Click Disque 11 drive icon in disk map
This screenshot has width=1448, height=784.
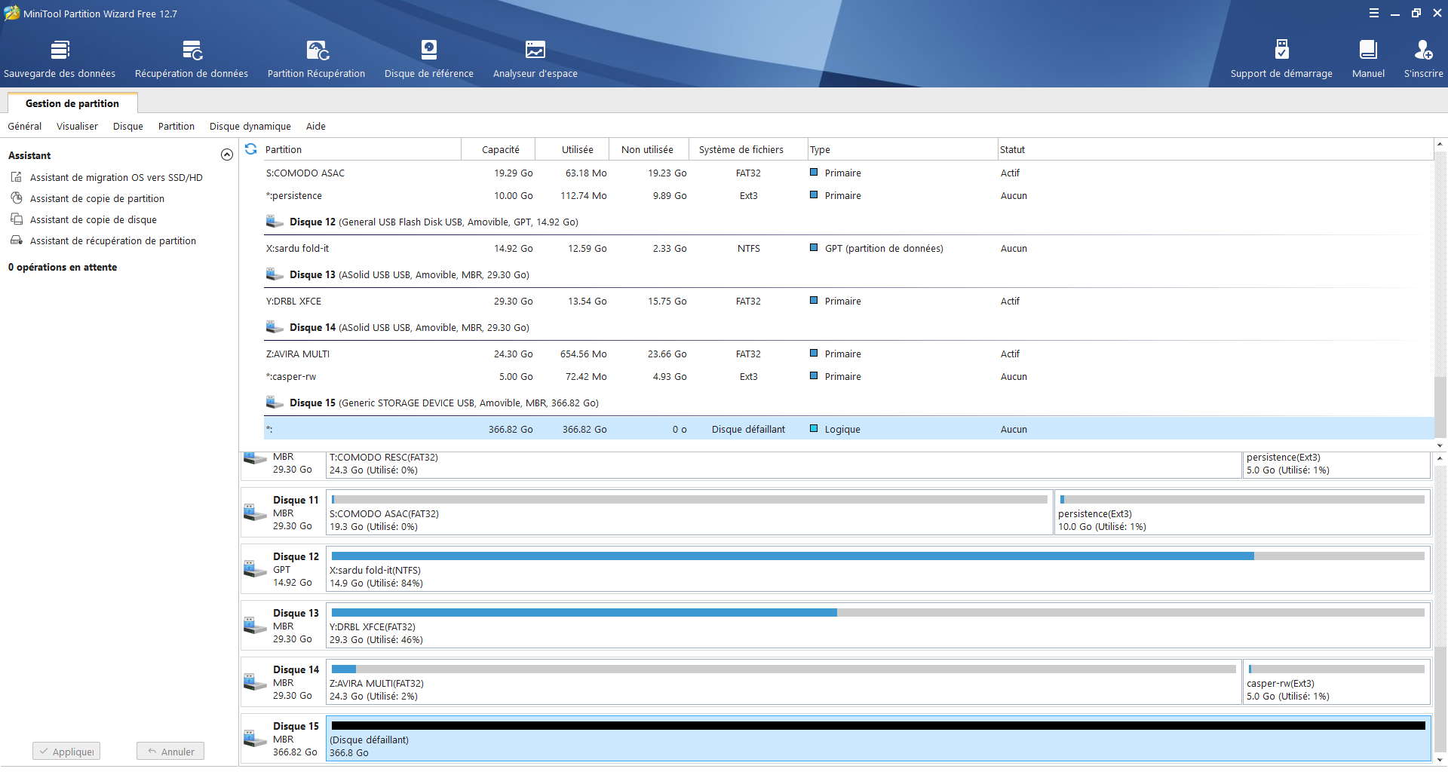(255, 513)
